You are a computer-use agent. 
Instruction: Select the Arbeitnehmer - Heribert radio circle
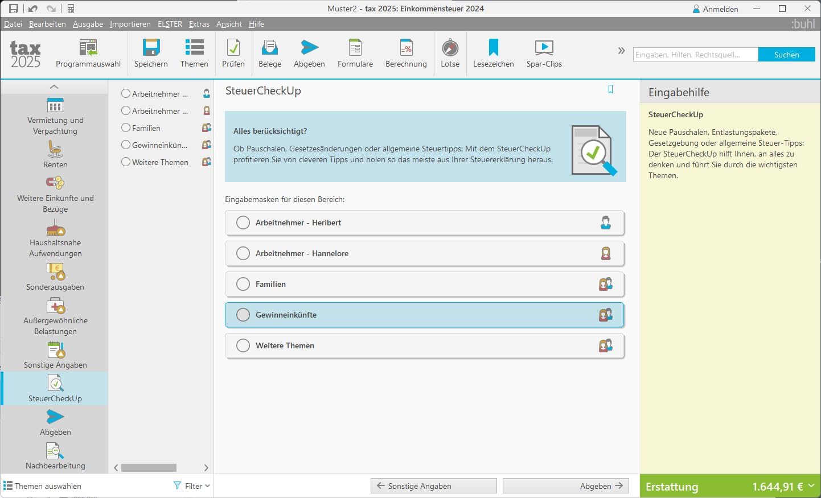[x=243, y=223]
